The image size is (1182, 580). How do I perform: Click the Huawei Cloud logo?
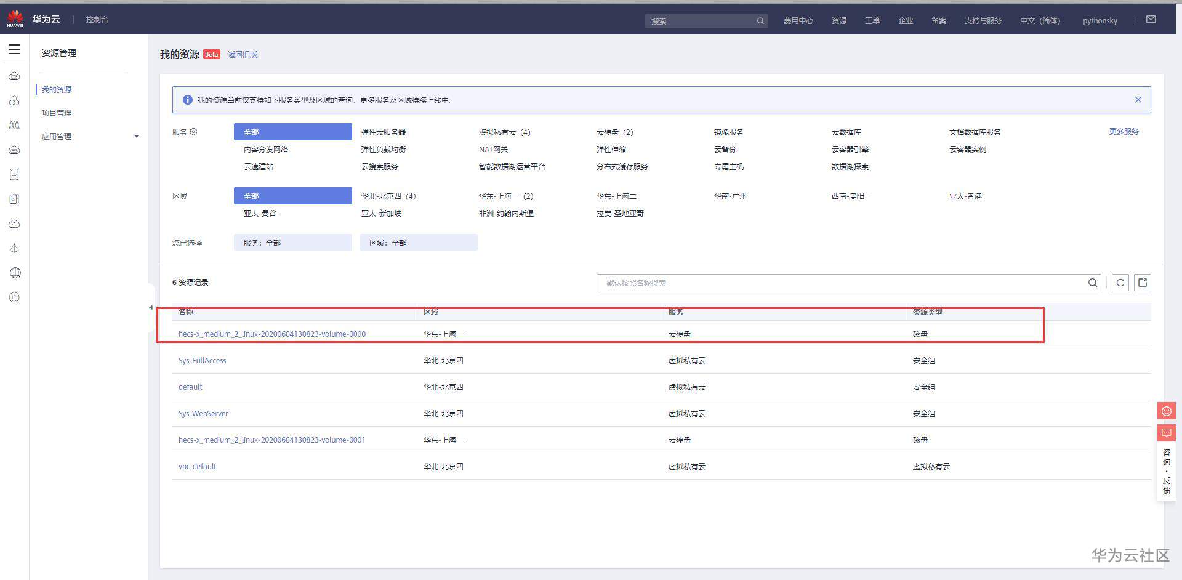click(x=15, y=19)
